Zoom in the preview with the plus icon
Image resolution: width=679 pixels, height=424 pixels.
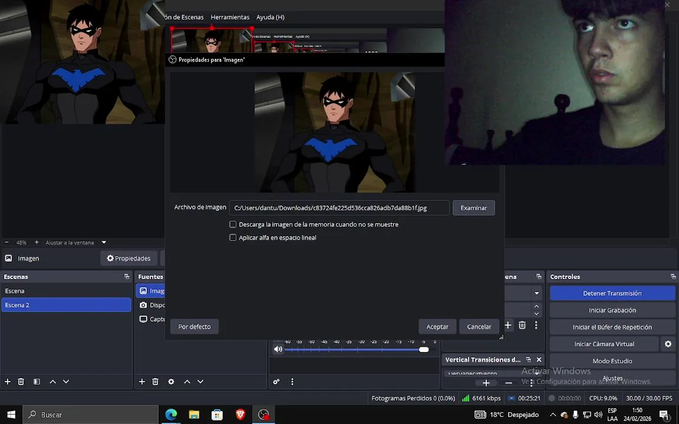point(37,242)
